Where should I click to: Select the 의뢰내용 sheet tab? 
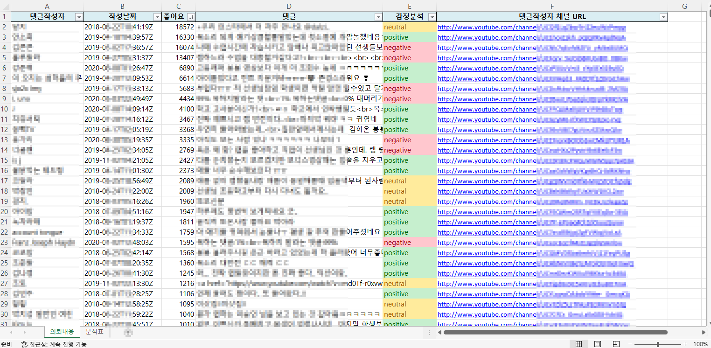pyautogui.click(x=62, y=332)
